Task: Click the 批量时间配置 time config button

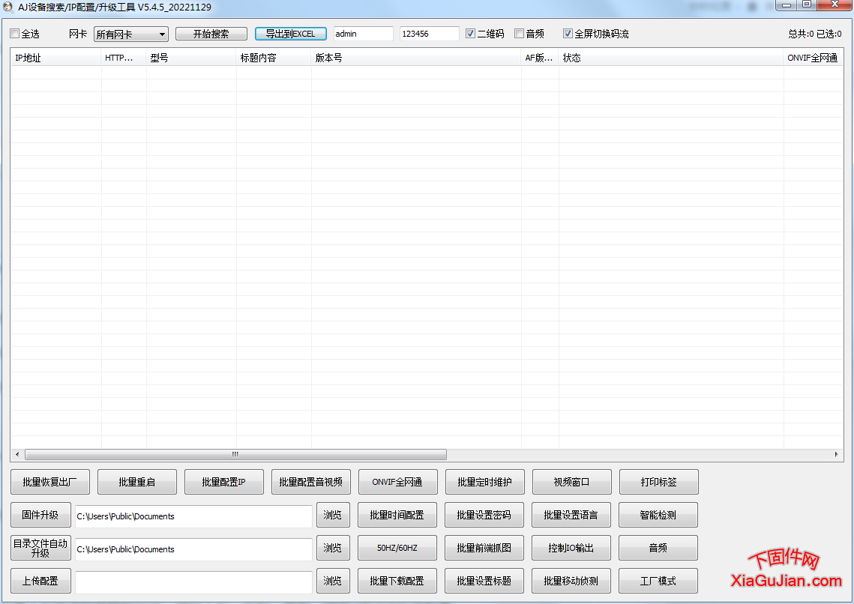Action: pos(397,516)
